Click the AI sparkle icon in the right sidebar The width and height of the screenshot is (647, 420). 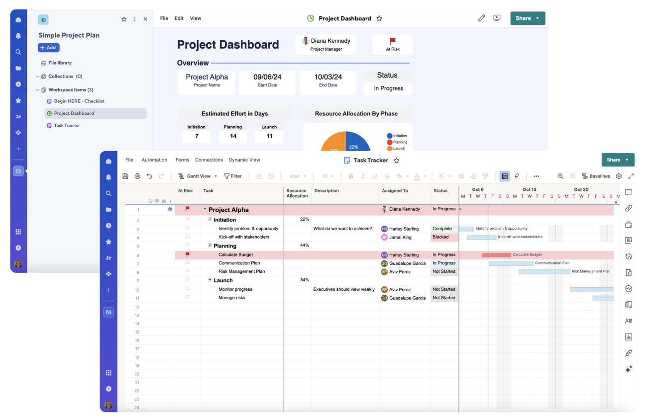(x=628, y=369)
